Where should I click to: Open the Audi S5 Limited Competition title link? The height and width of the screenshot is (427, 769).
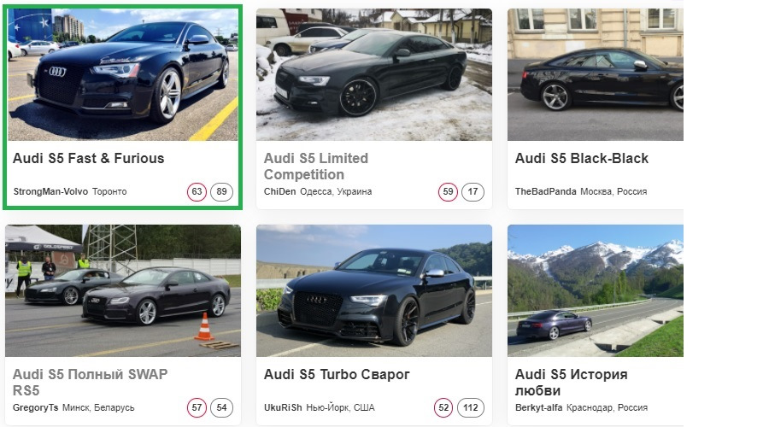point(316,167)
